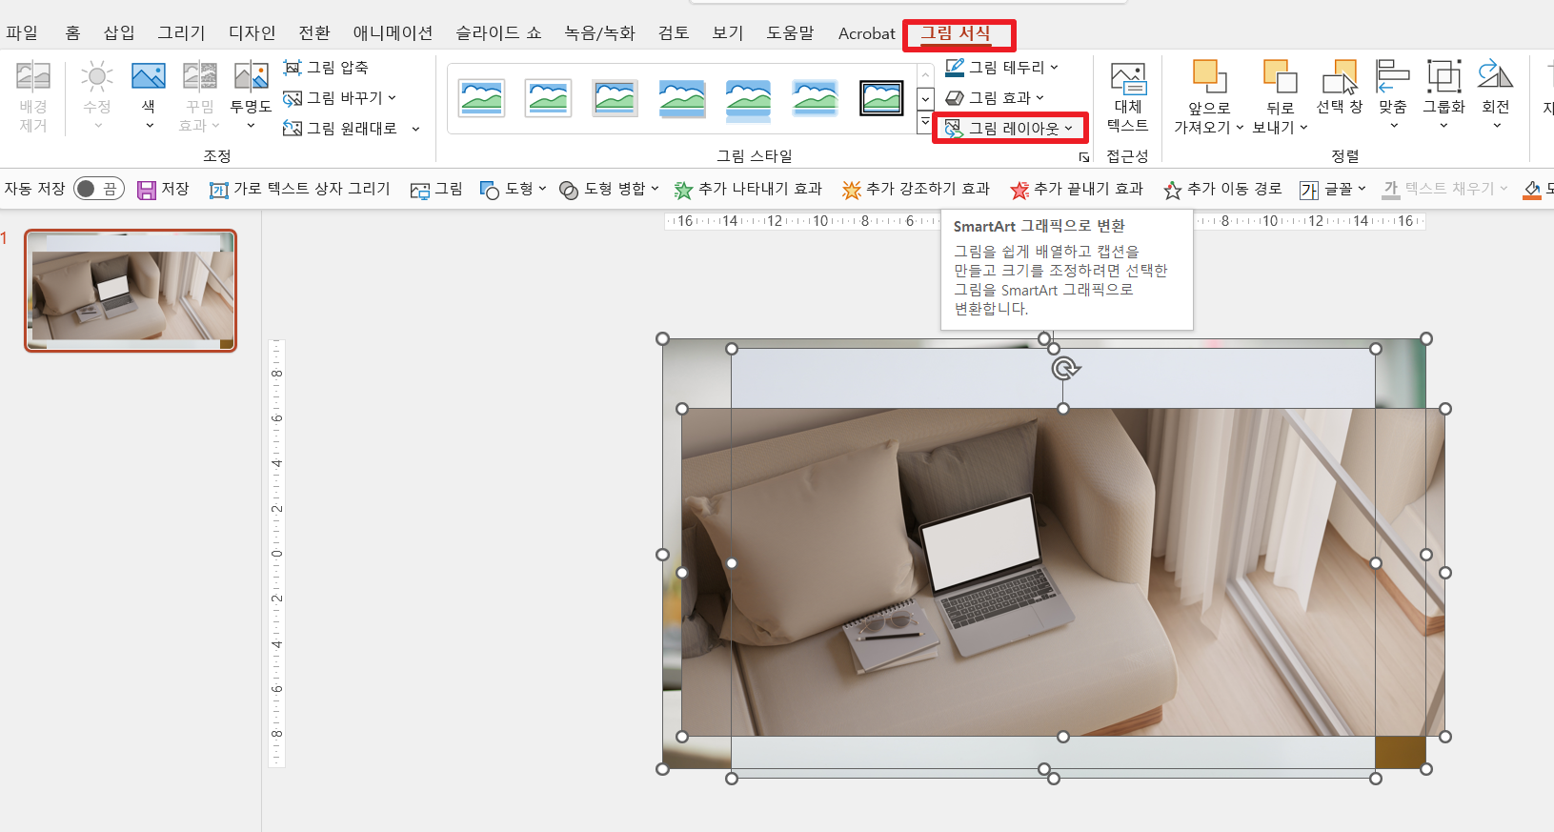Expand the picture styles gallery more button
This screenshot has width=1554, height=832.
[x=925, y=122]
